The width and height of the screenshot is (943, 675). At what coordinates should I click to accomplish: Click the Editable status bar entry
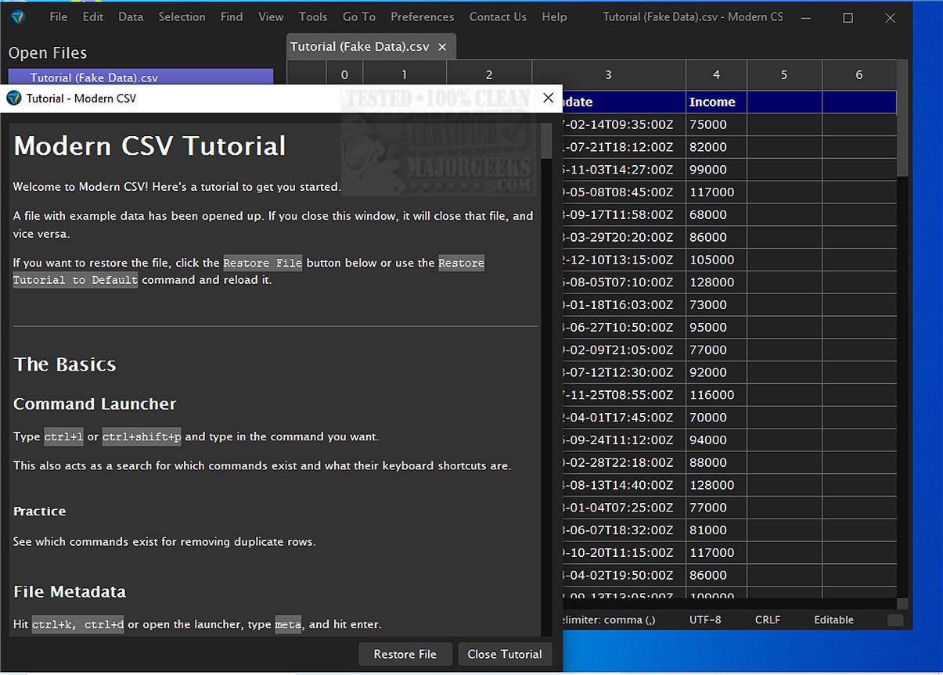pyautogui.click(x=833, y=619)
